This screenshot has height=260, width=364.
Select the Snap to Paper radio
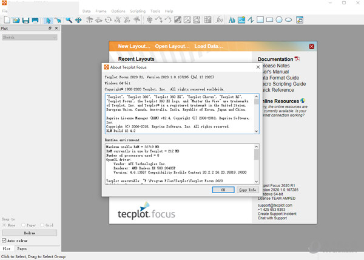pyautogui.click(x=23, y=225)
